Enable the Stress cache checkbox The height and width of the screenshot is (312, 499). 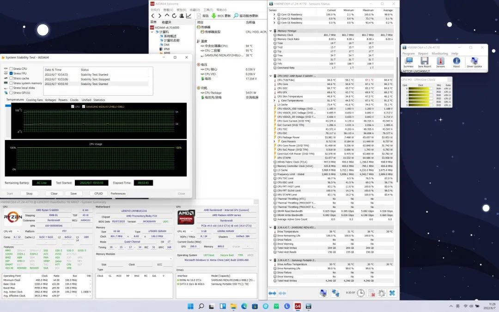[x=11, y=78]
